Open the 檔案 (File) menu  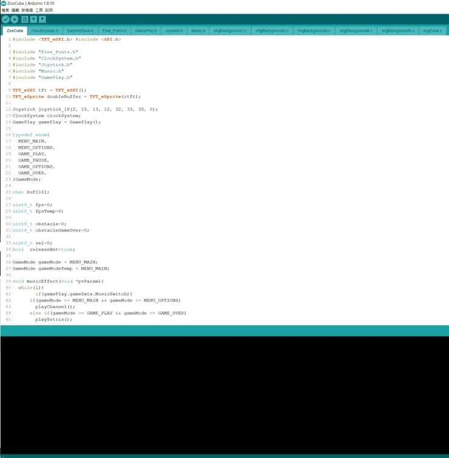point(5,10)
